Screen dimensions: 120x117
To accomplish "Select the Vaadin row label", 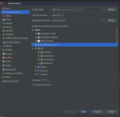I will pos(44,74).
